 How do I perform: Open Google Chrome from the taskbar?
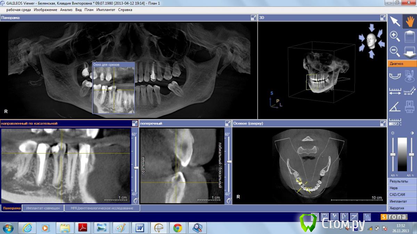click(x=178, y=228)
